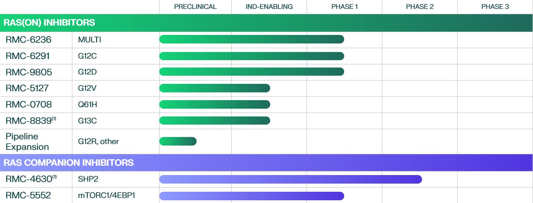Click the PRECLINICAL column header
This screenshot has height=203, width=533.
(x=195, y=7)
